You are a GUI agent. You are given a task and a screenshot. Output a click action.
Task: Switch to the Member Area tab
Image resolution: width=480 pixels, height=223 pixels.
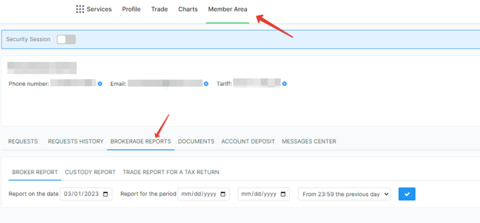[227, 9]
